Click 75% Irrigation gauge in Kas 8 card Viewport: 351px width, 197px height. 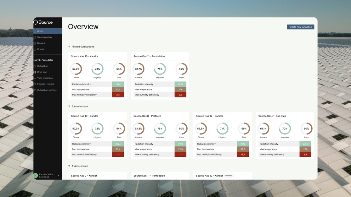(x=160, y=129)
